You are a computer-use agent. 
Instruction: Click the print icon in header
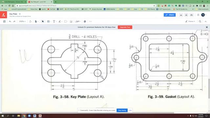pos(186,15)
